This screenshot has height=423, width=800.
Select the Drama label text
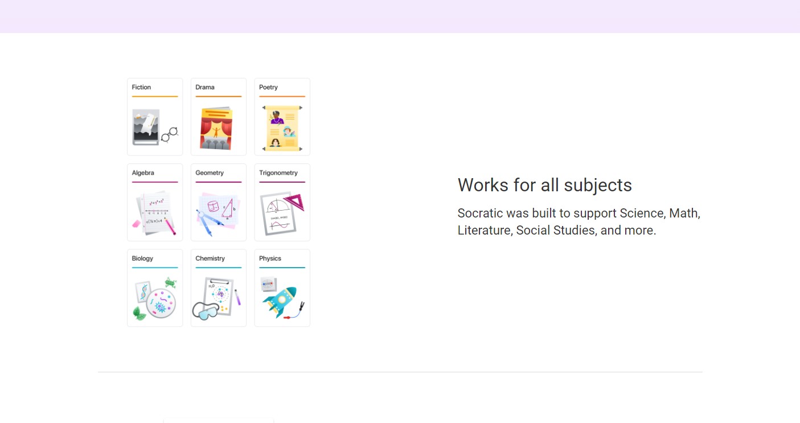tap(205, 87)
